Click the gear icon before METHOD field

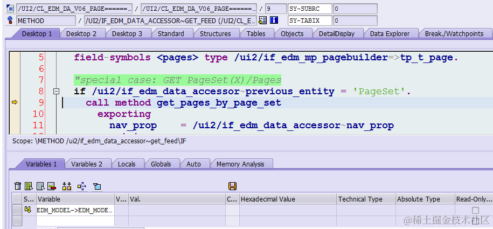click(x=10, y=21)
